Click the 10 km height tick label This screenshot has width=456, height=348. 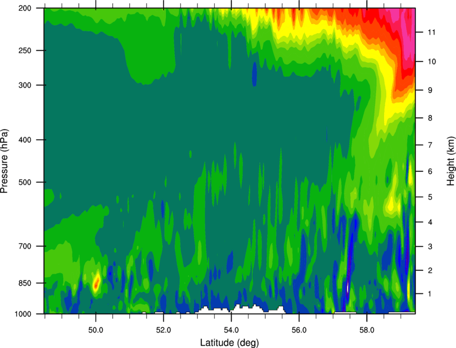pos(431,62)
